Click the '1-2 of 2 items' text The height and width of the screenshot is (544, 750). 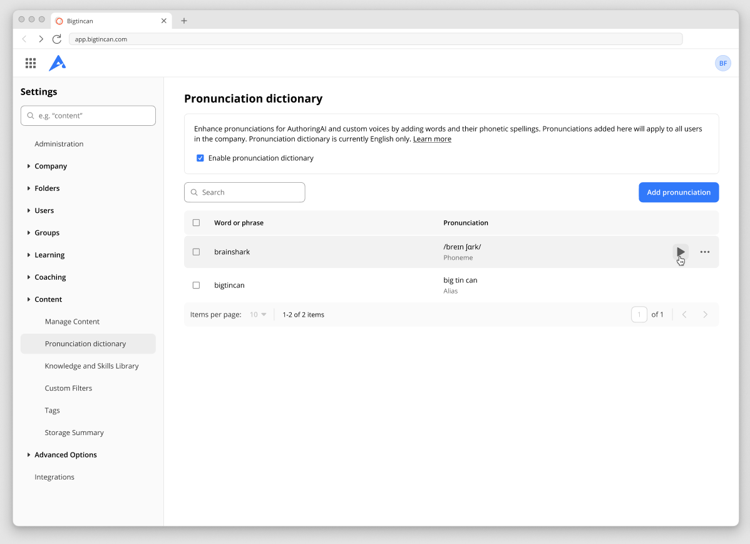click(x=303, y=315)
